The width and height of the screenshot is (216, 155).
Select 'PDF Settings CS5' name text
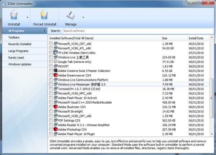coord(69,120)
